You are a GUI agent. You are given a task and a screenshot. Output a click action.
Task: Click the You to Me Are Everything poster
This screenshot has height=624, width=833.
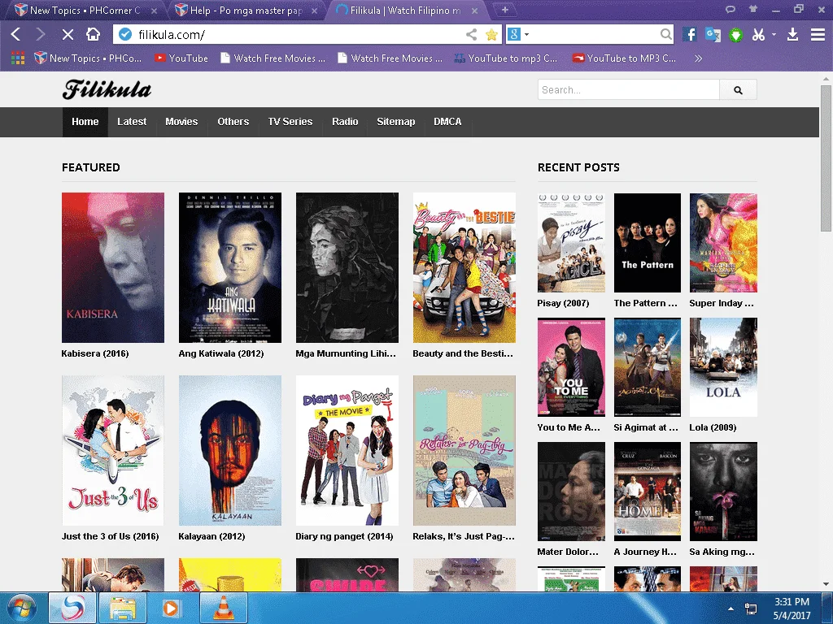(571, 367)
